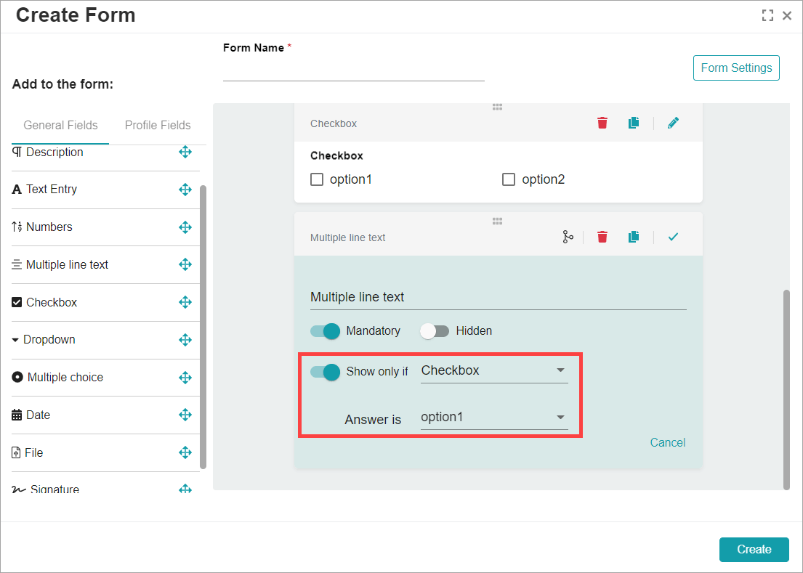Click the Numbers sort icon
The height and width of the screenshot is (573, 803).
(x=17, y=227)
